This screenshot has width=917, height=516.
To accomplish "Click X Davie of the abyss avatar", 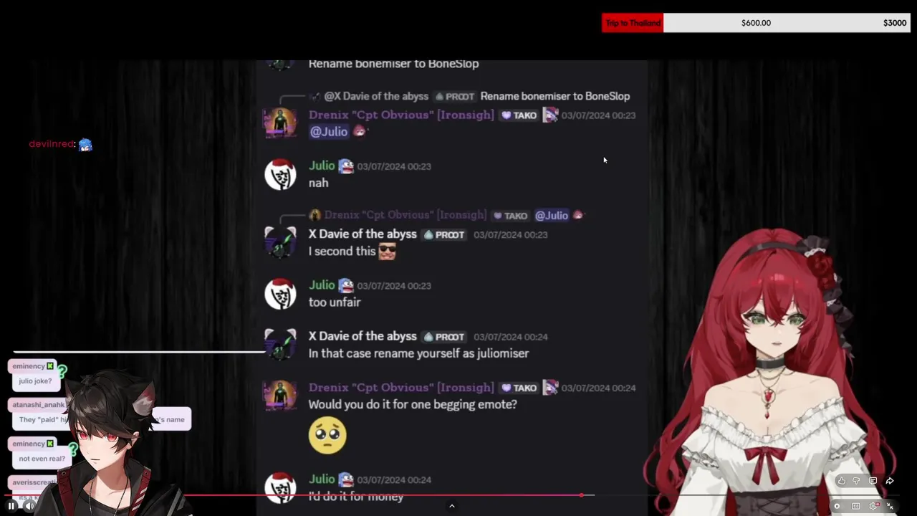I will click(280, 242).
